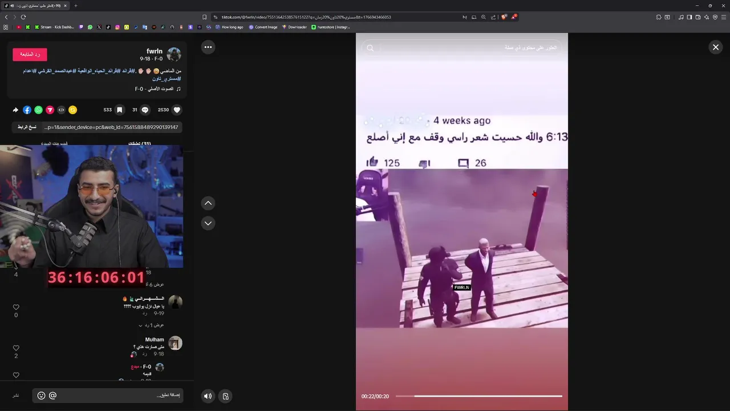Open the browser extensions puzzle icon
The height and width of the screenshot is (411, 730).
point(659,17)
